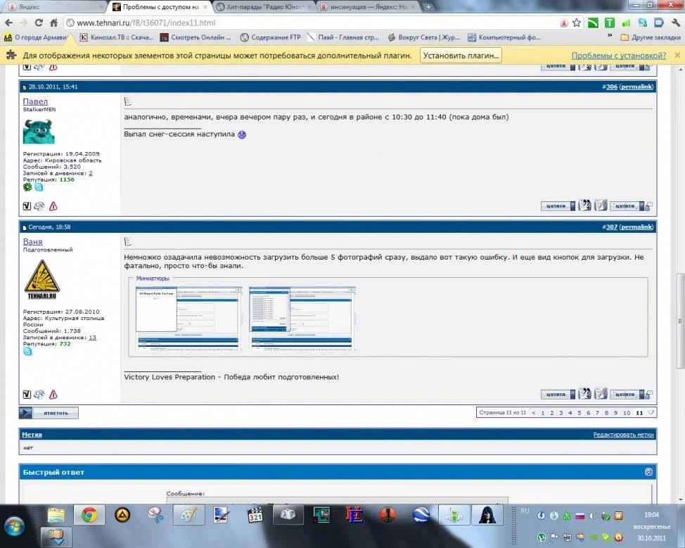This screenshot has height=548, width=685.
Task: Open the Skype extension in the toolbar
Action: point(642,23)
